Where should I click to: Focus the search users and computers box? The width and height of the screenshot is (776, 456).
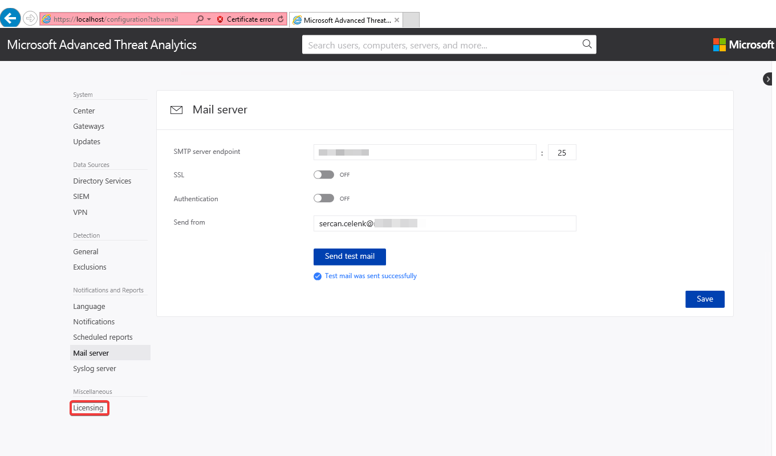442,45
